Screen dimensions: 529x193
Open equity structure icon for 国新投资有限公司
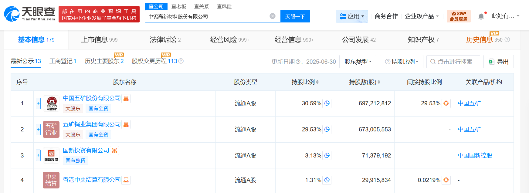point(114,151)
